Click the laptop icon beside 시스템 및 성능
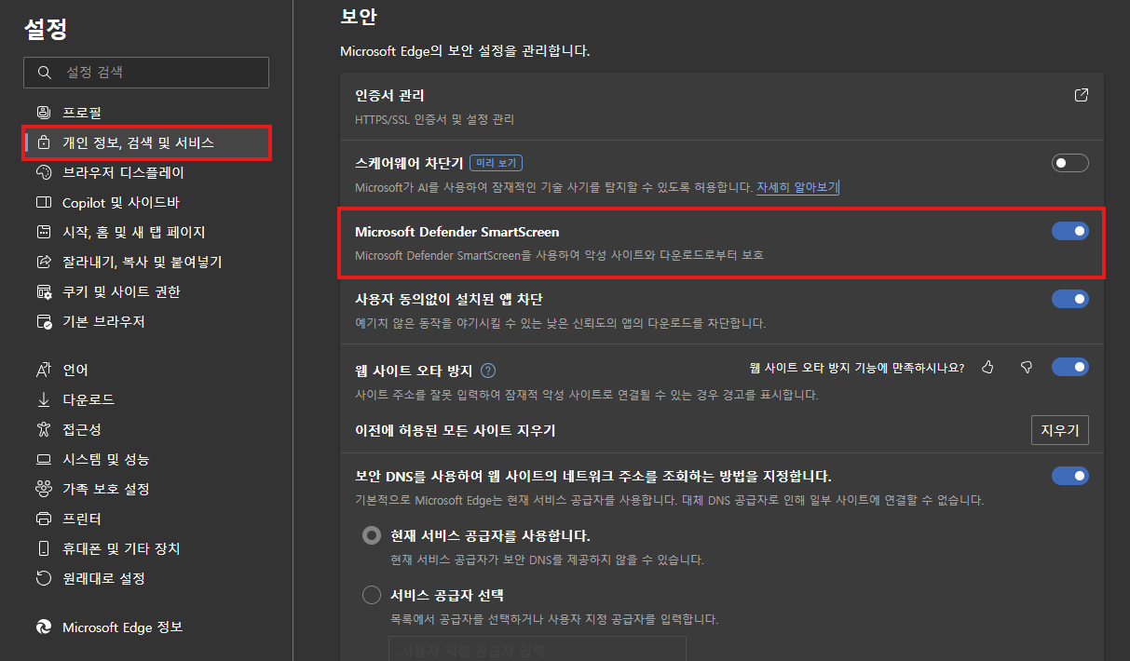Viewport: 1130px width, 661px height. [x=44, y=459]
